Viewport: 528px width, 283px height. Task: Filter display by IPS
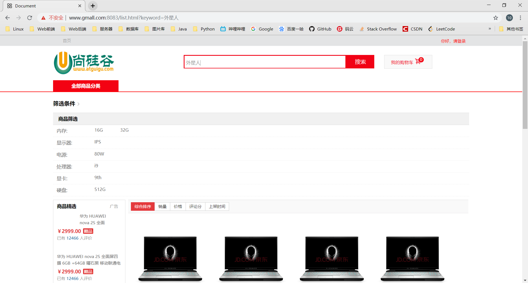98,142
